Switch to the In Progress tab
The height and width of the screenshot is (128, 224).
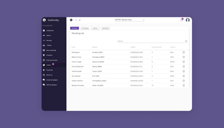click(85, 28)
